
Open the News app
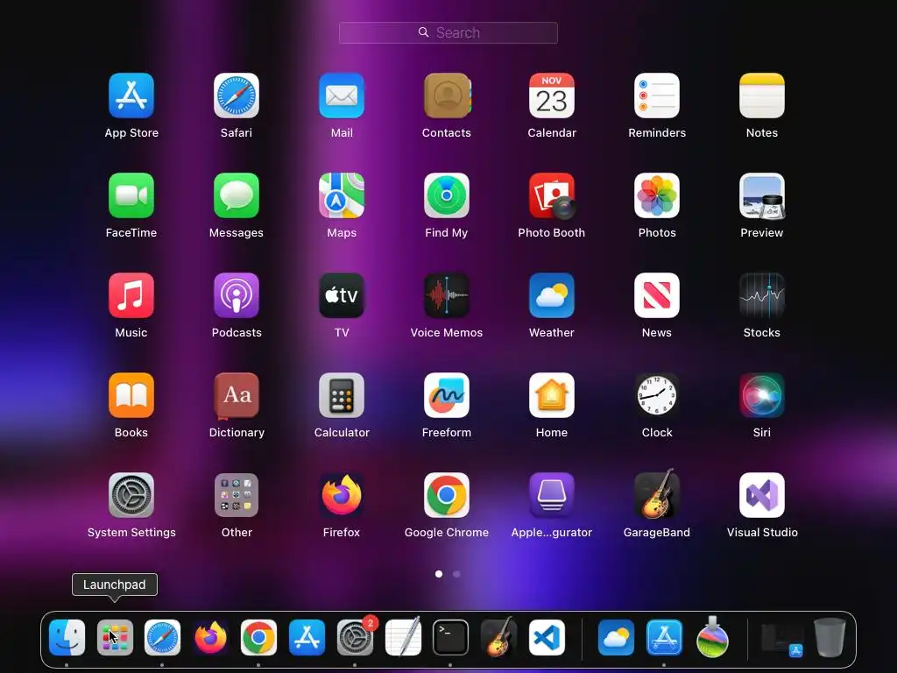[x=657, y=295]
